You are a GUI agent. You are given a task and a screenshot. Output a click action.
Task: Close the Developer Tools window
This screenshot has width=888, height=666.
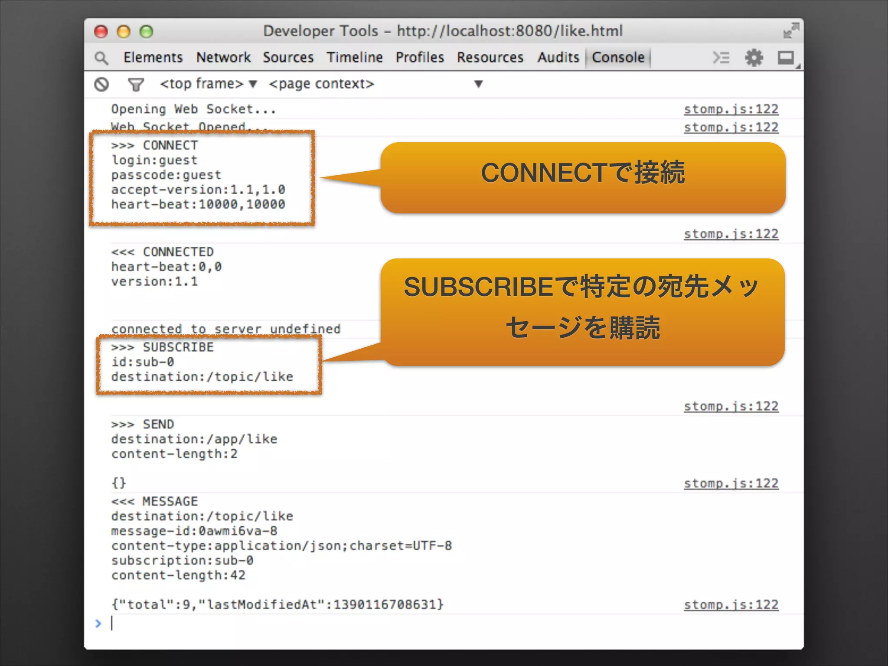(101, 32)
